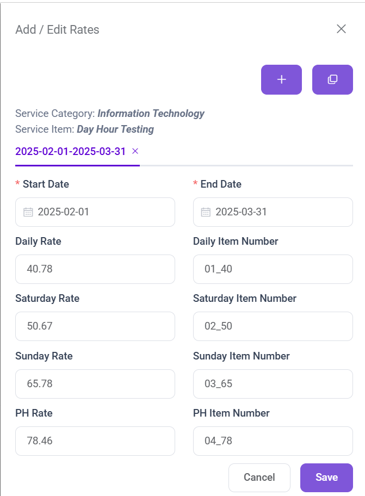Select the Sunday Rate input showing 65.78
The image size is (365, 496).
click(x=95, y=384)
